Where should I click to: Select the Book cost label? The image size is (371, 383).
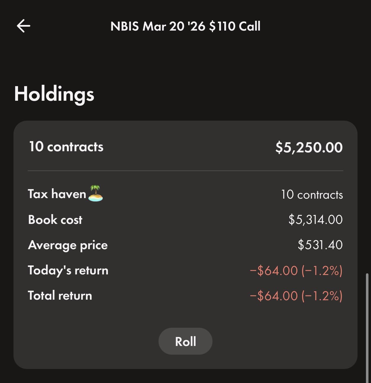pos(55,220)
